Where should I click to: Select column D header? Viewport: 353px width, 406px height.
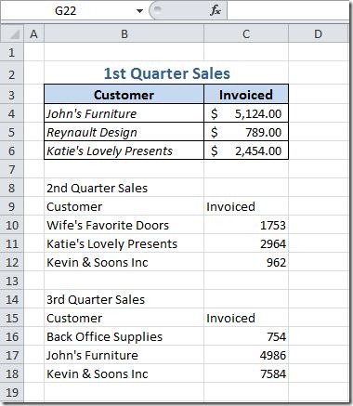point(319,34)
